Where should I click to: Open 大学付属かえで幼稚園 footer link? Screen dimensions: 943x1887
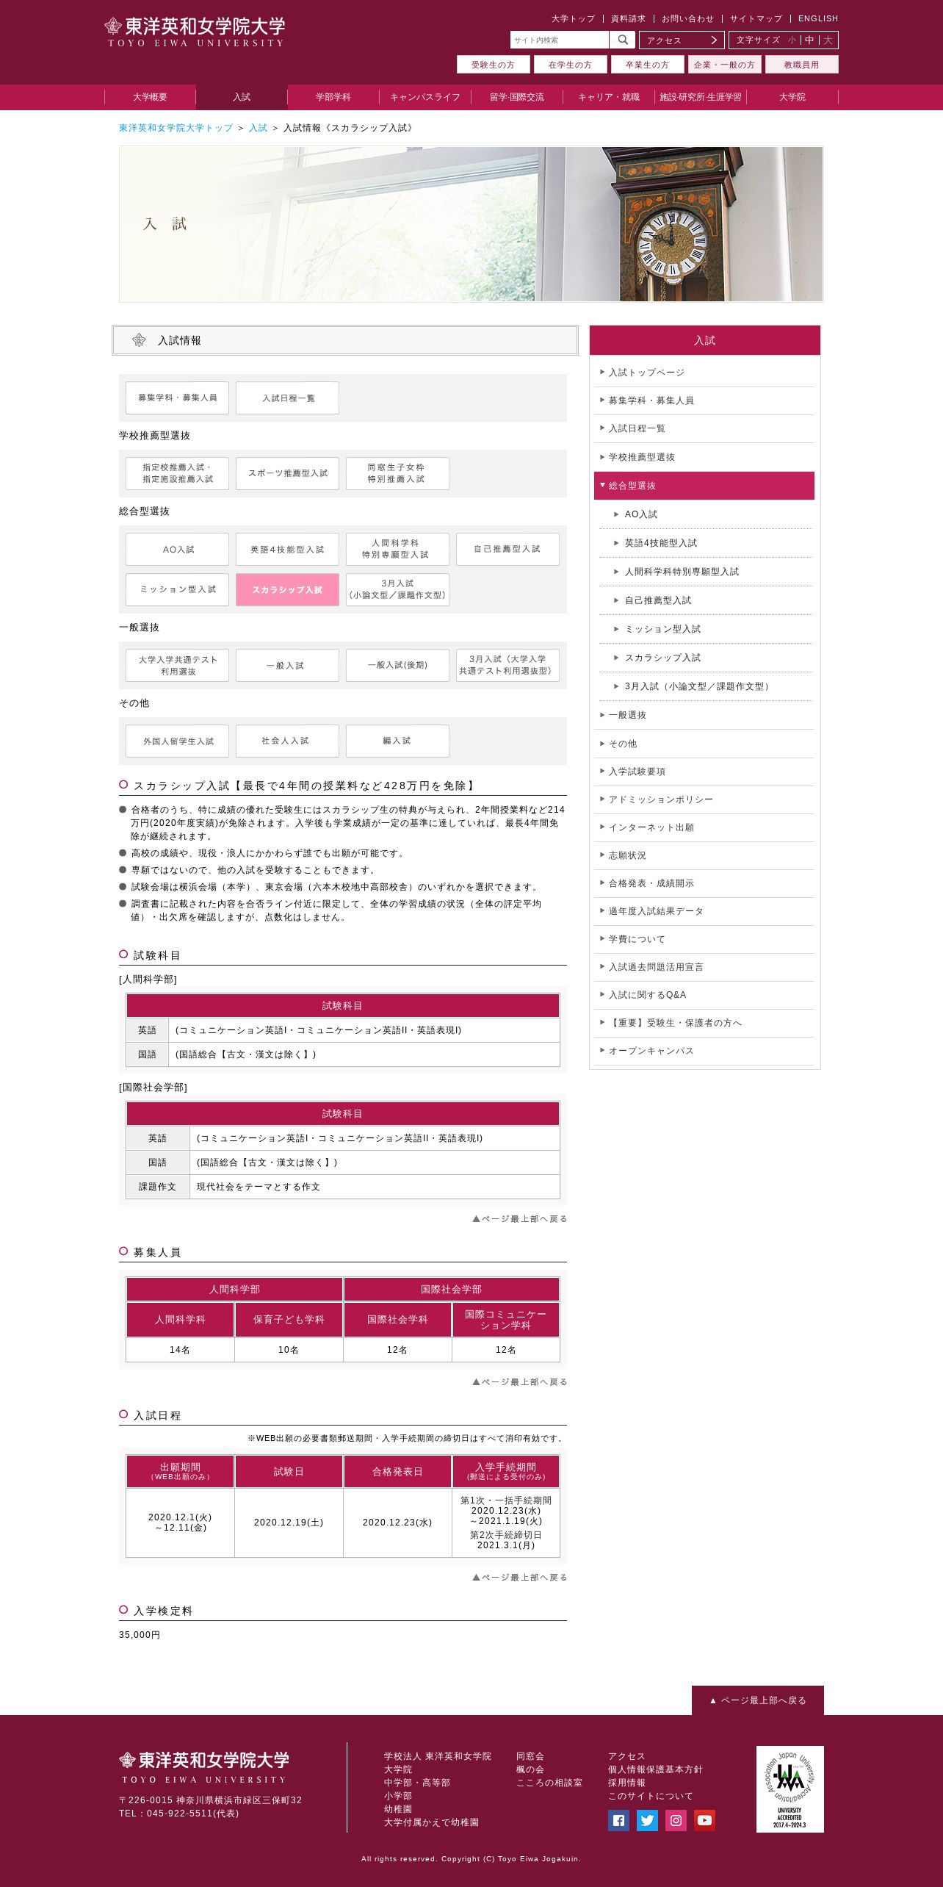431,1822
